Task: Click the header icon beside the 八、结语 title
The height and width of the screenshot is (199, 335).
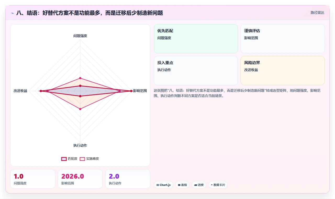Action: (12, 13)
